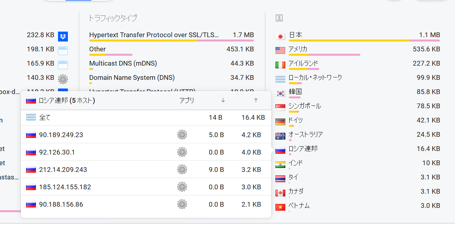
Task: Select Multicast DNS (mDNS) traffic type
Action: tap(123, 63)
